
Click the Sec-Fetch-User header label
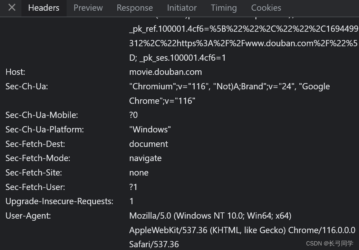pyautogui.click(x=35, y=187)
